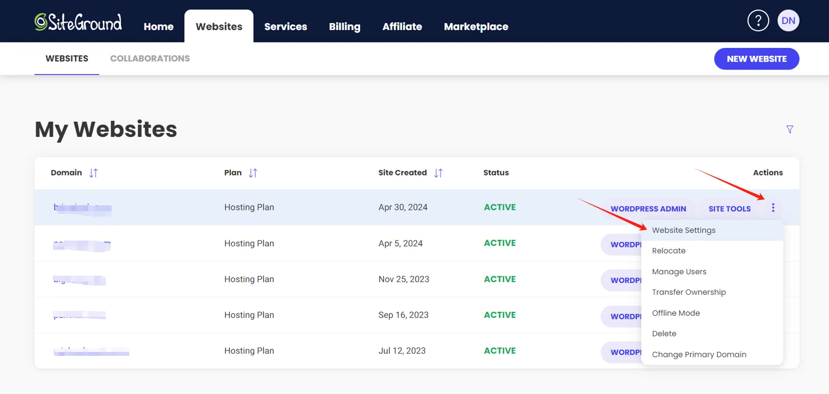Click the filter funnel icon

790,130
